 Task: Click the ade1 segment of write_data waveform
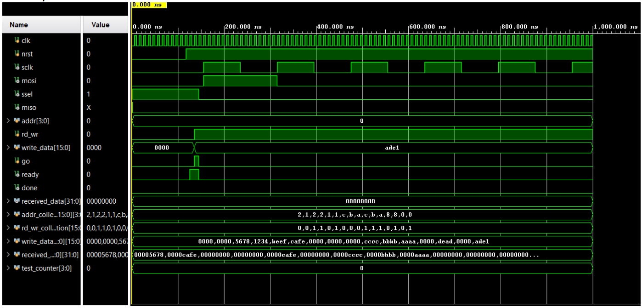pyautogui.click(x=394, y=148)
